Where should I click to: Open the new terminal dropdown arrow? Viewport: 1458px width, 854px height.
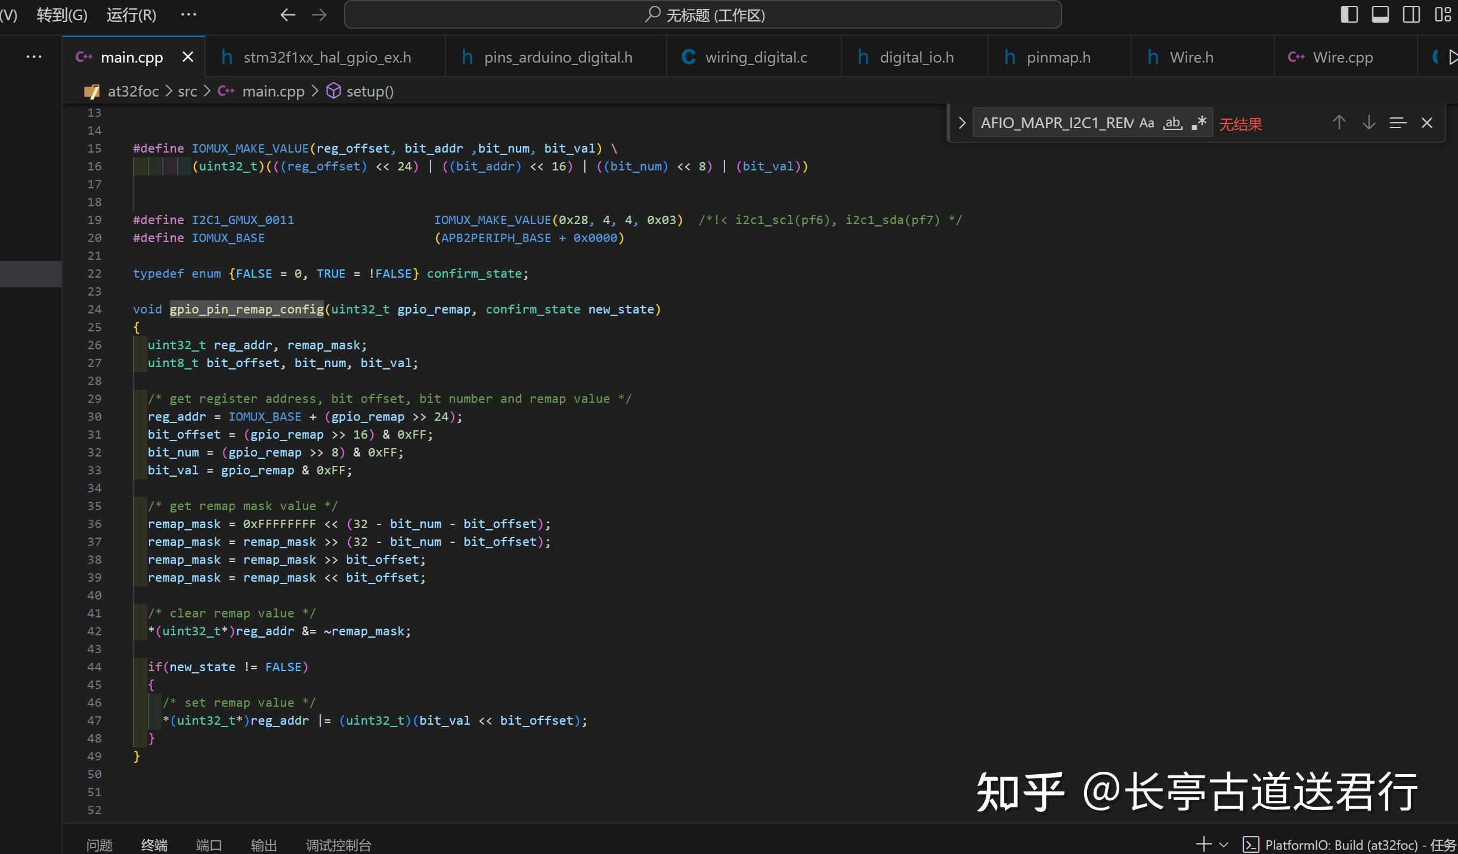point(1224,844)
